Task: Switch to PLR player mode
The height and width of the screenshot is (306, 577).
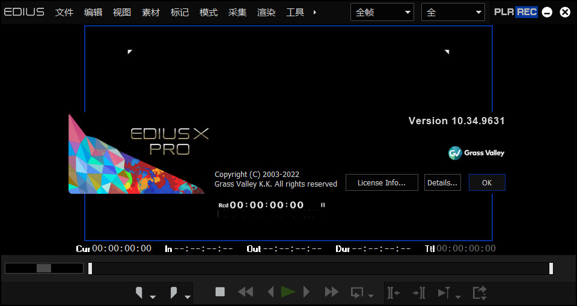Action: coord(504,12)
